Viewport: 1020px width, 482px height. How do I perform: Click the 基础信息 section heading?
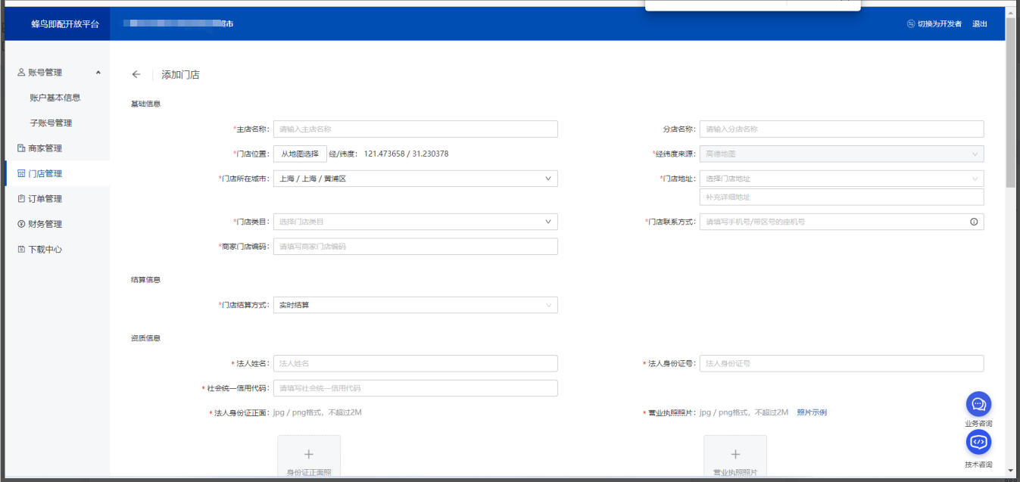[x=145, y=104]
